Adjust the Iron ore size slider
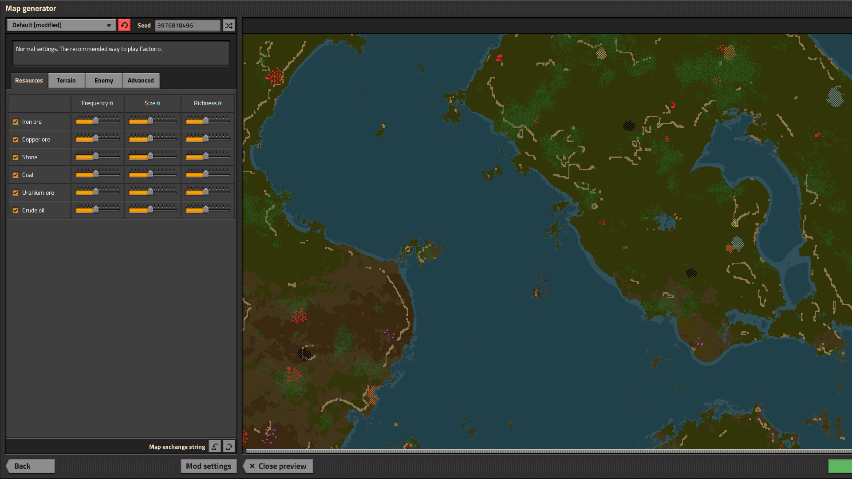The height and width of the screenshot is (479, 852). 153,121
